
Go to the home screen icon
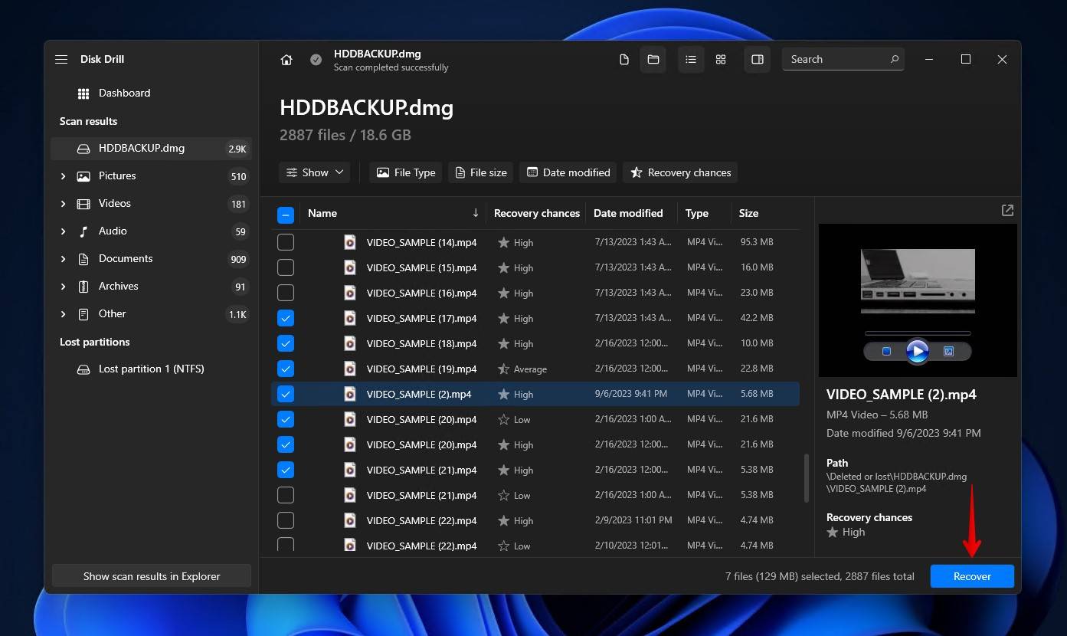click(x=286, y=60)
